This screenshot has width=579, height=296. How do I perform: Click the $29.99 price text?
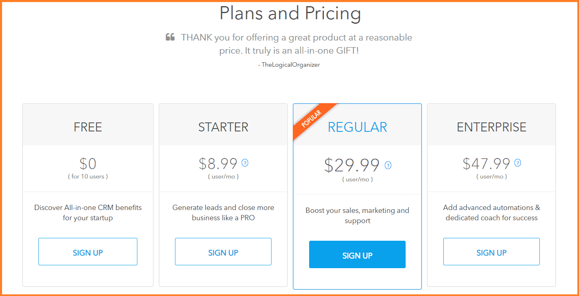click(x=352, y=165)
